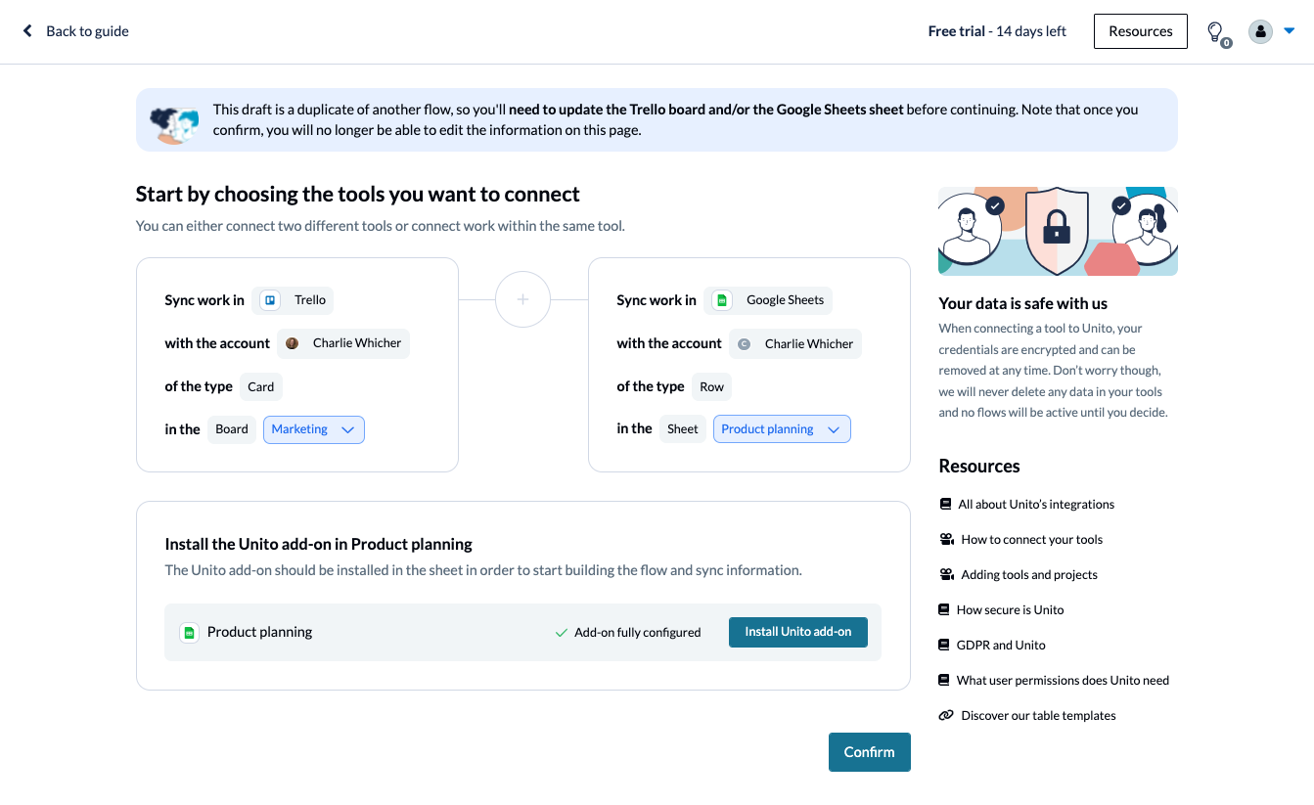Click the Resources button in the header
The image size is (1314, 805).
point(1141,31)
